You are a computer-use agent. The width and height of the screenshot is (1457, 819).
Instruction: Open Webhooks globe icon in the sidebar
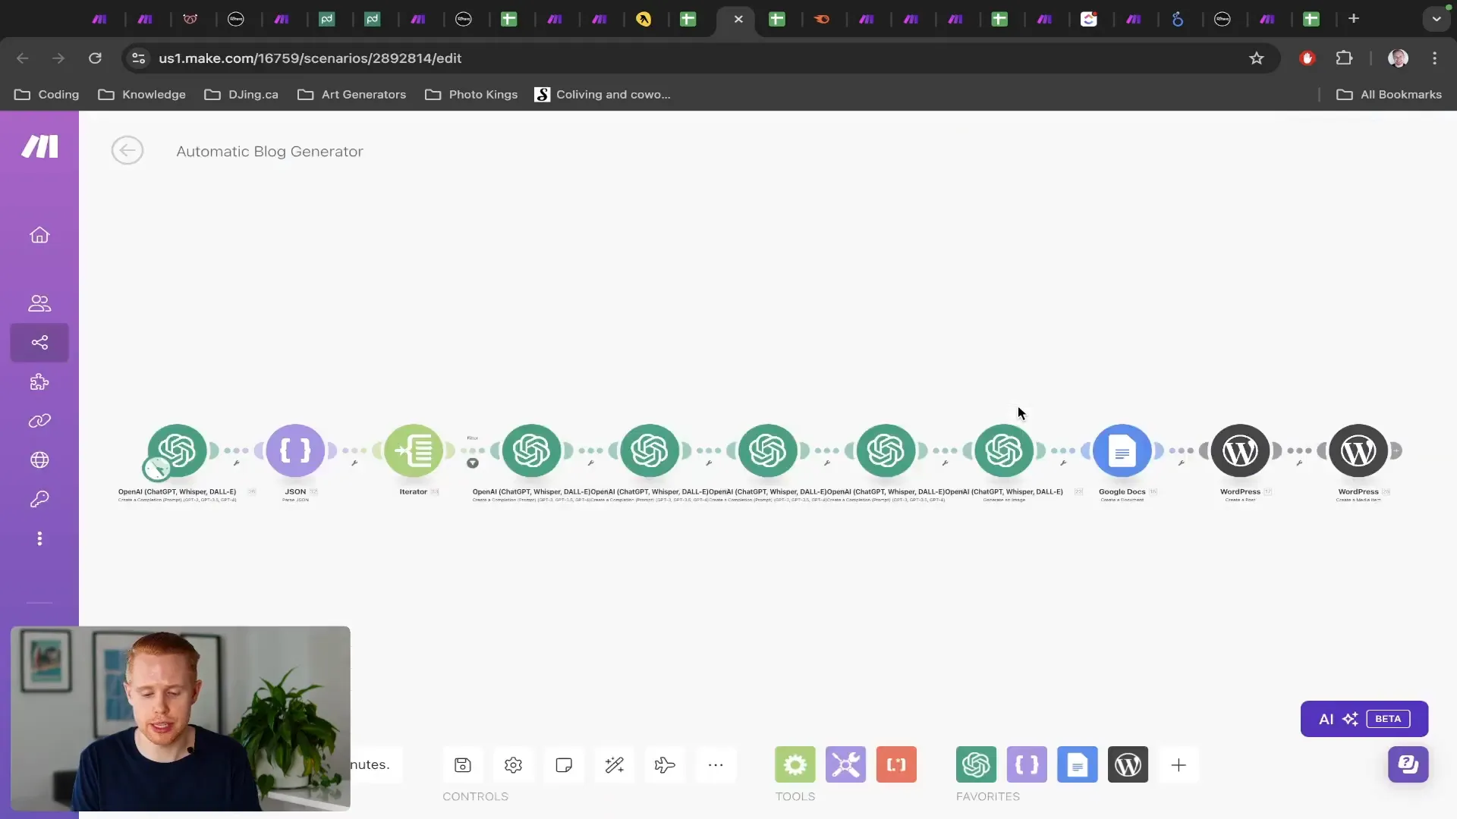[39, 460]
